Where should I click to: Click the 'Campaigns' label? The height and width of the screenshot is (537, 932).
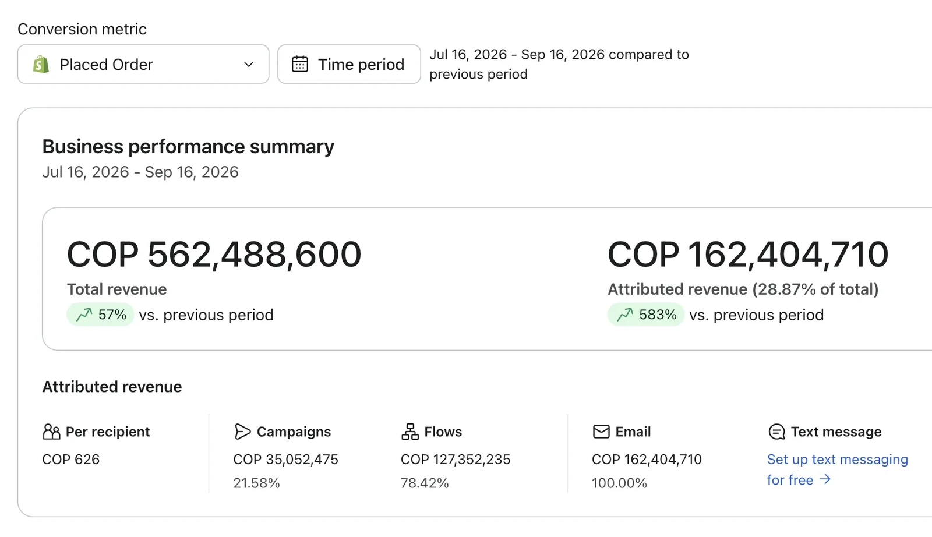click(x=294, y=432)
